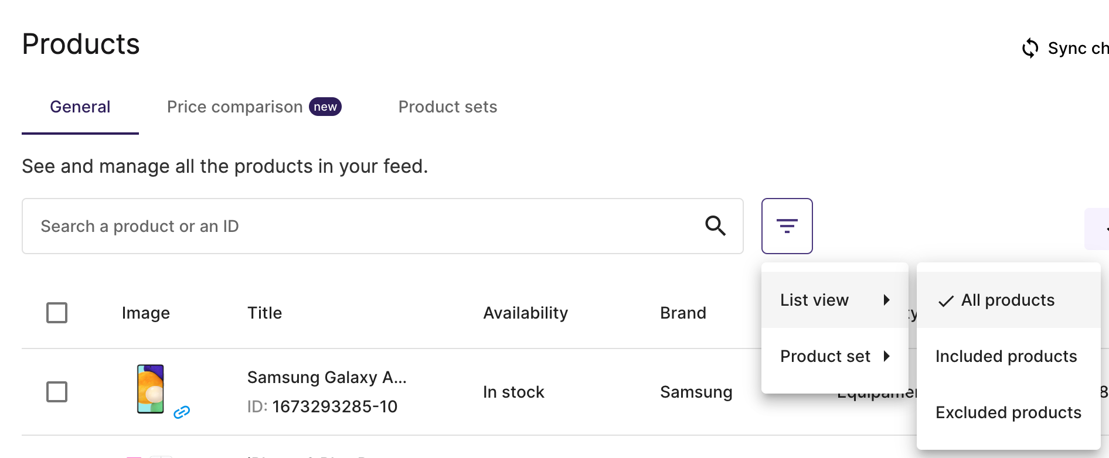Image resolution: width=1109 pixels, height=458 pixels.
Task: Focus the Search a product or an ID field
Action: (x=382, y=226)
